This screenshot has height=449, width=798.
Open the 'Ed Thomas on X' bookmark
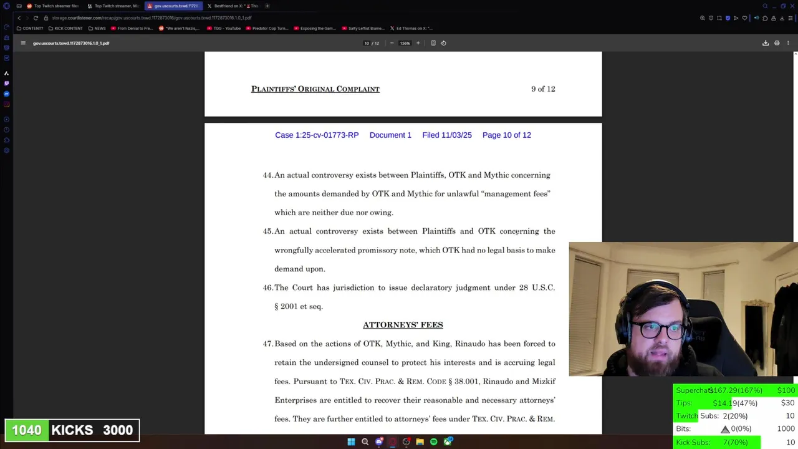[411, 28]
